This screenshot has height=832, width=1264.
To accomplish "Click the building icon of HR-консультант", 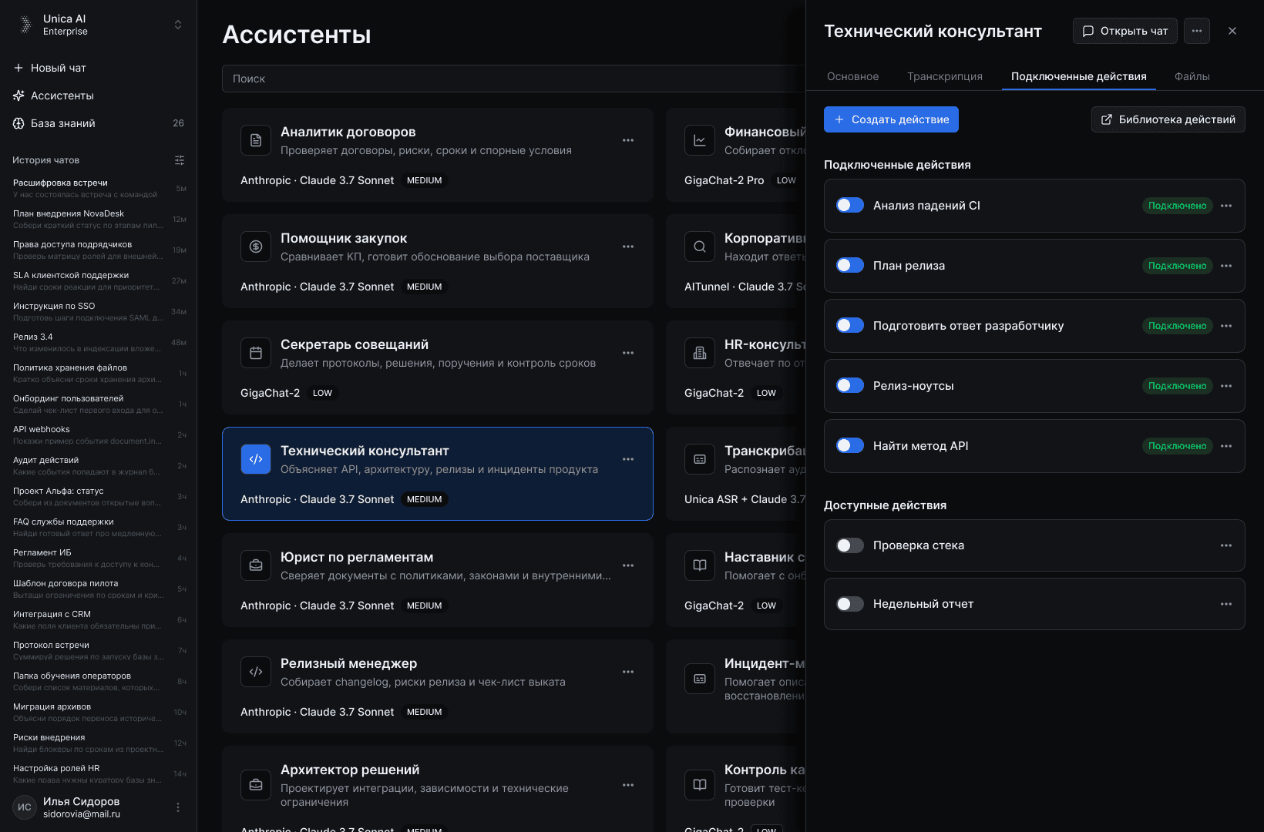I will click(700, 353).
